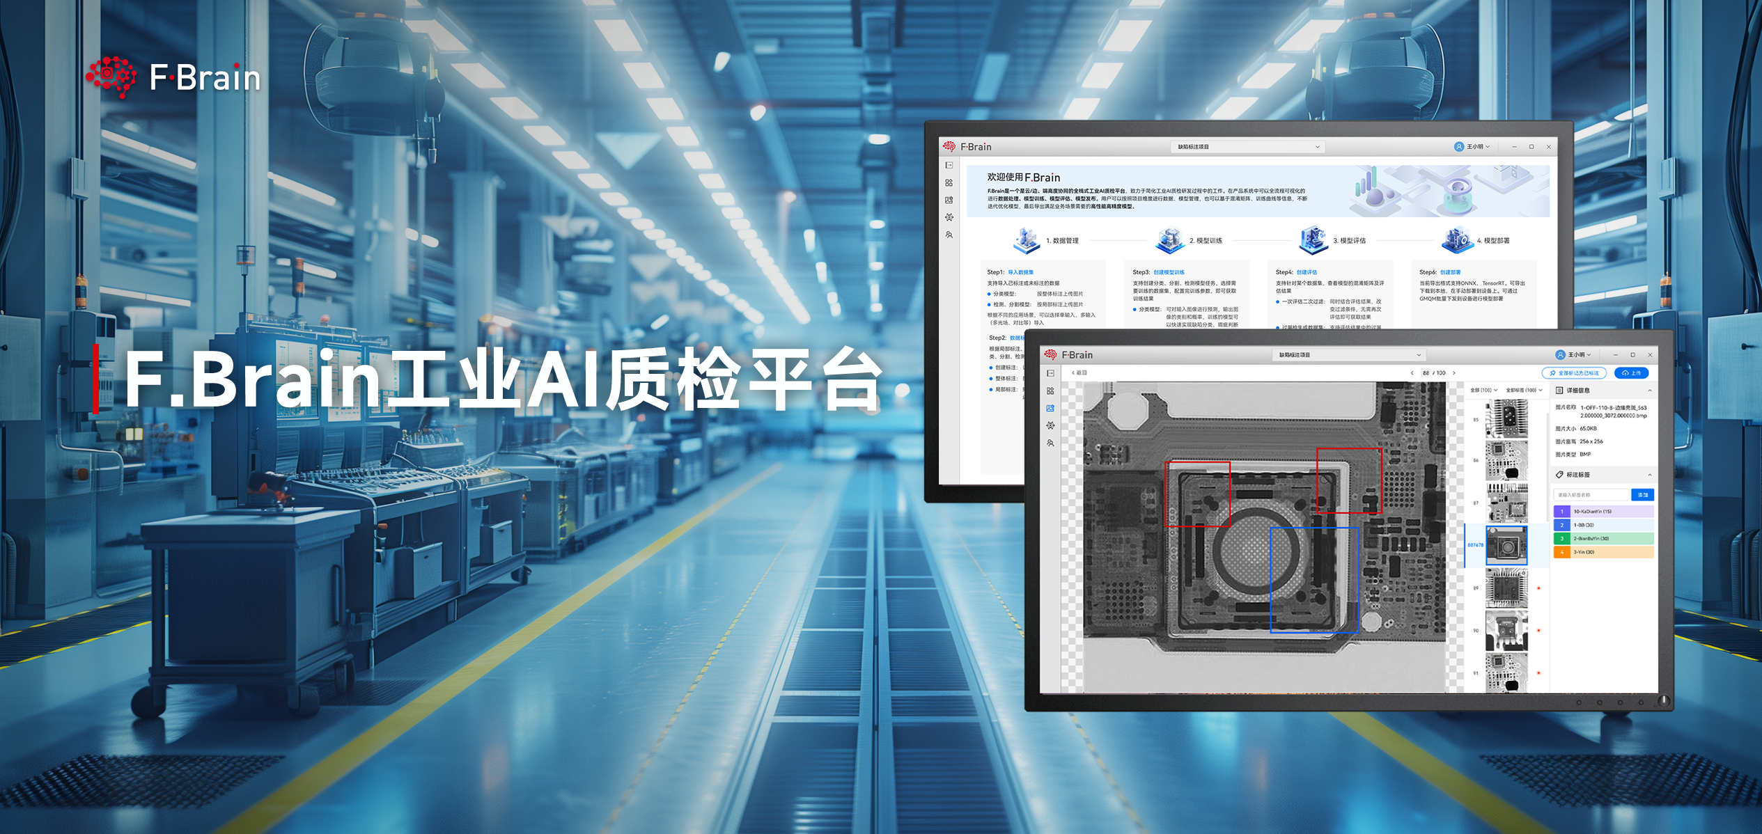Click the 标注标签 tag icon
Screen dimensions: 1762x834
[1559, 475]
